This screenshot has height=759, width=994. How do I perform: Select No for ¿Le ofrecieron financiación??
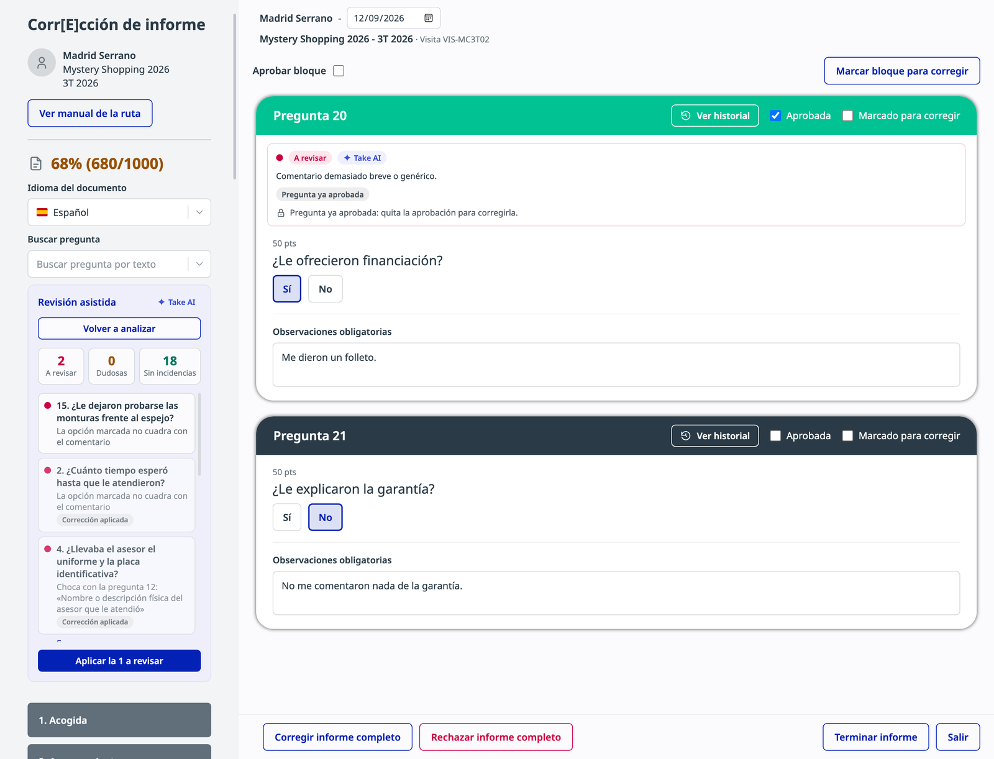pyautogui.click(x=326, y=289)
